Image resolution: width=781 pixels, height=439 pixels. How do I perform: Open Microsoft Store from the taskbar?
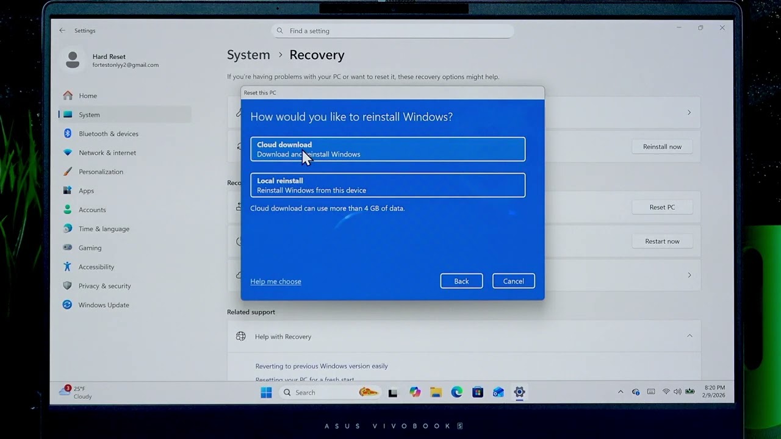(x=478, y=393)
